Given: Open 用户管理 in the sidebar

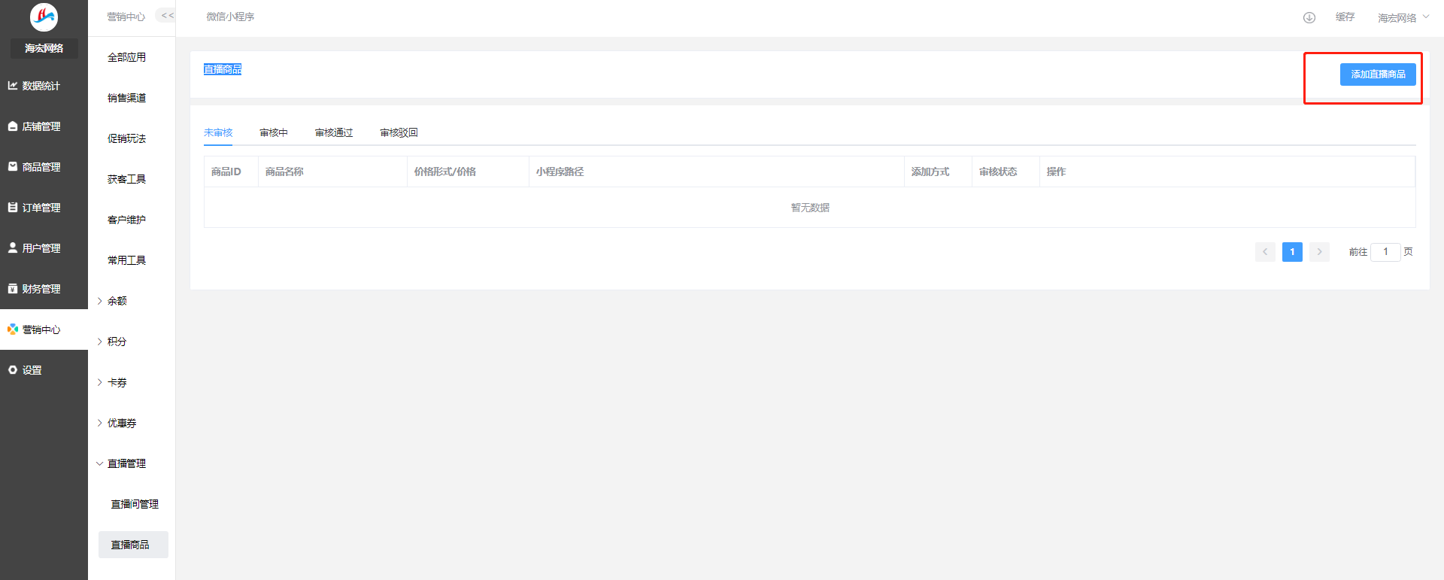Looking at the screenshot, I should click(44, 248).
